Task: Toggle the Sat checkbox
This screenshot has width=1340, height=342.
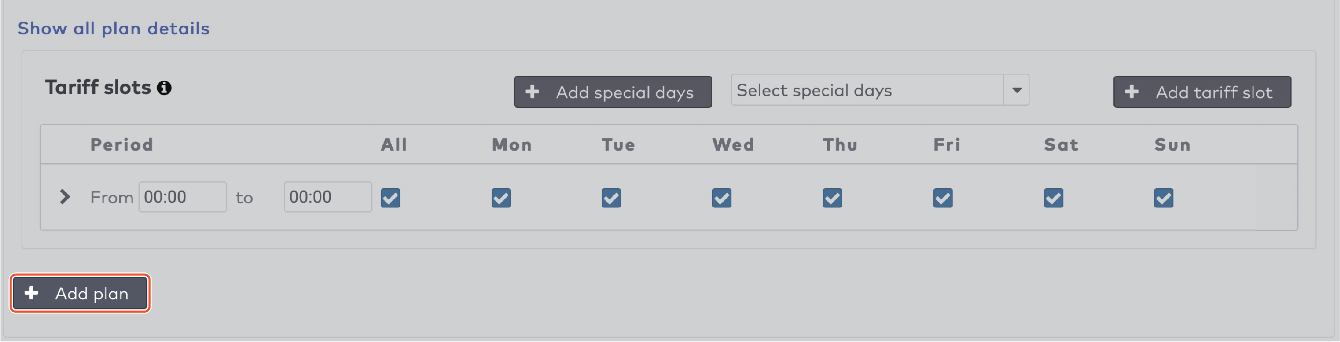Action: point(1053,198)
